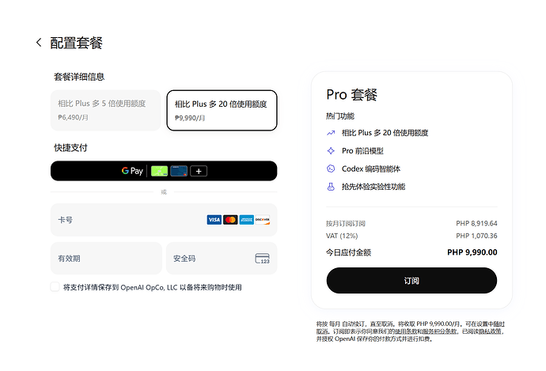
Task: Open the 隐私政策 privacy policy link
Action: click(491, 331)
